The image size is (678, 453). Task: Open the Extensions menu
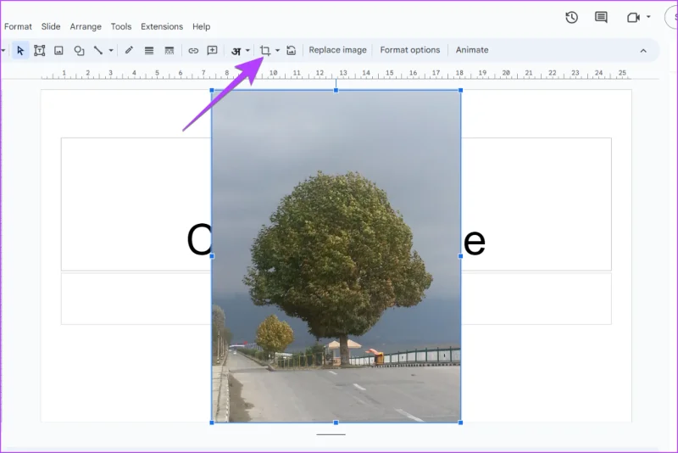[x=162, y=26]
